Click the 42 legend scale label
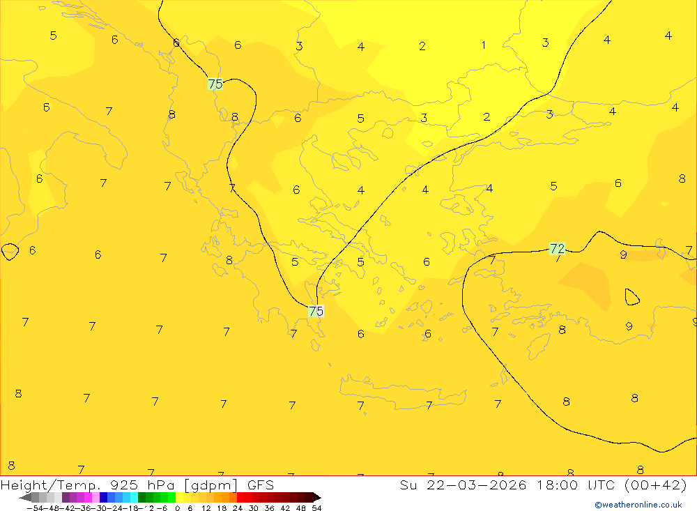Viewport: 697px width, 511px height. (x=285, y=508)
